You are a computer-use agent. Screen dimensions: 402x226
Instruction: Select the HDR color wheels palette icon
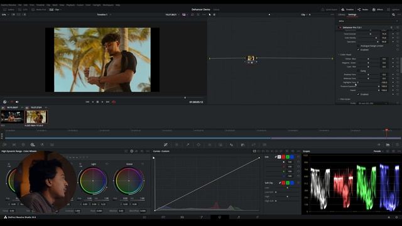click(x=33, y=145)
